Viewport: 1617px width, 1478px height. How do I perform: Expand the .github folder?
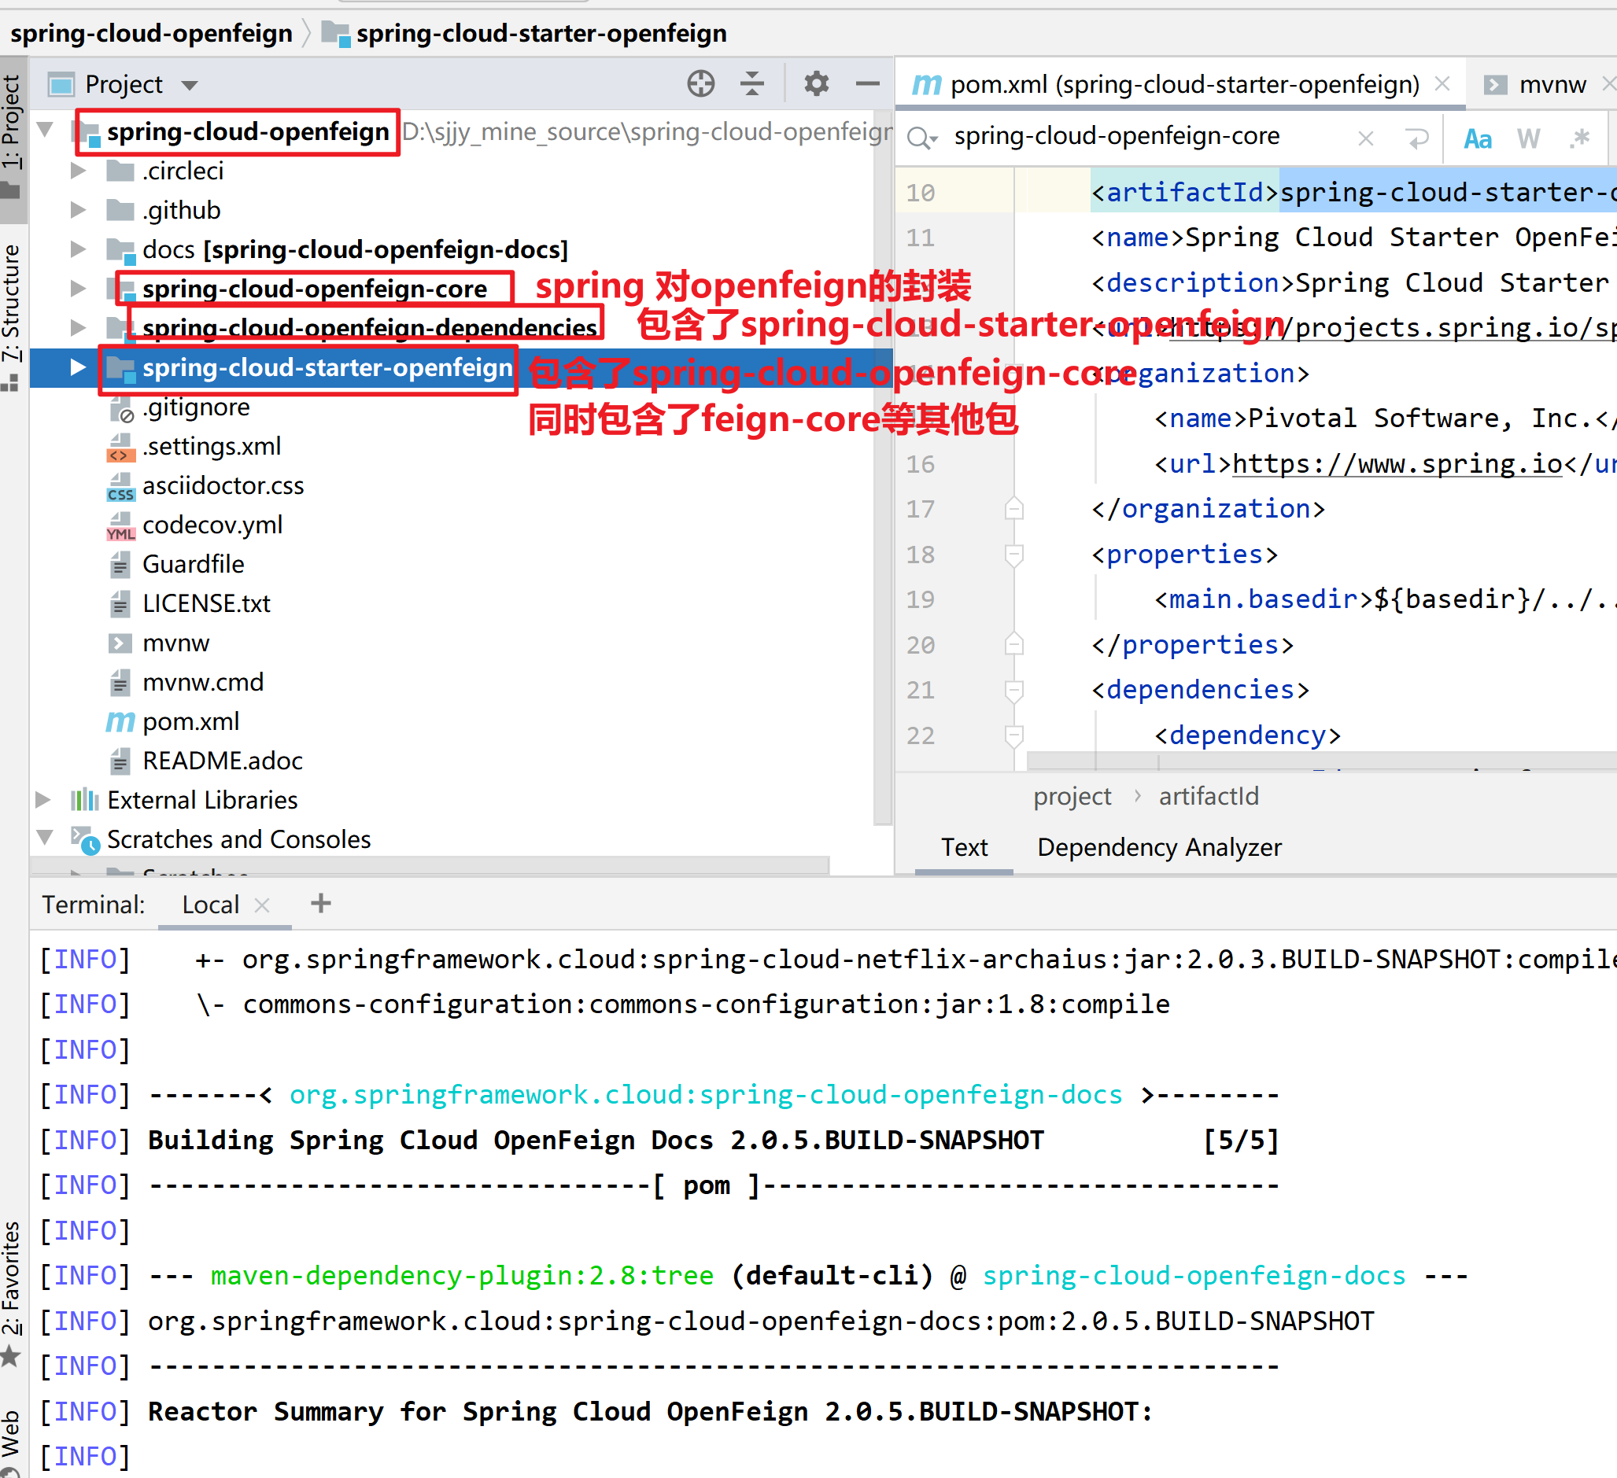(x=78, y=210)
